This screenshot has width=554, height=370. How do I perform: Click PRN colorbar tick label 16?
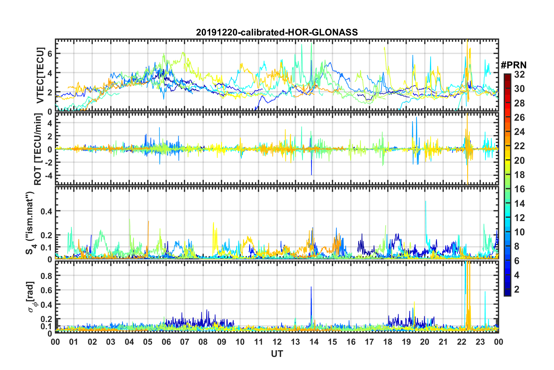519,189
